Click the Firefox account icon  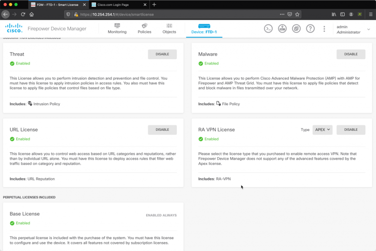(x=351, y=14)
